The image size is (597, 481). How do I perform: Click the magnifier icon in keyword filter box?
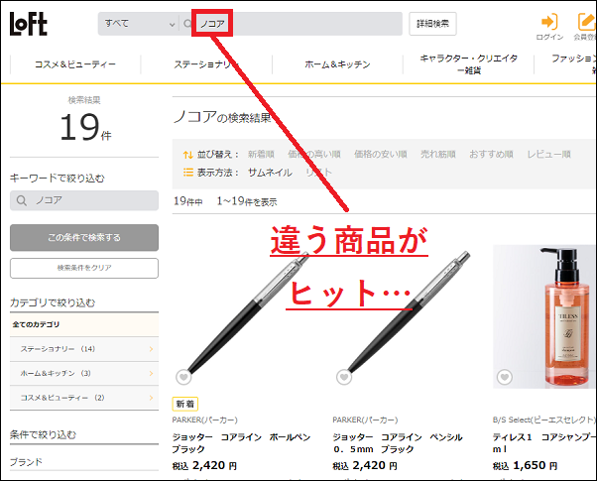point(22,201)
